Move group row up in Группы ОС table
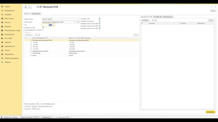The height and width of the screenshot is (122, 218). [36, 35]
